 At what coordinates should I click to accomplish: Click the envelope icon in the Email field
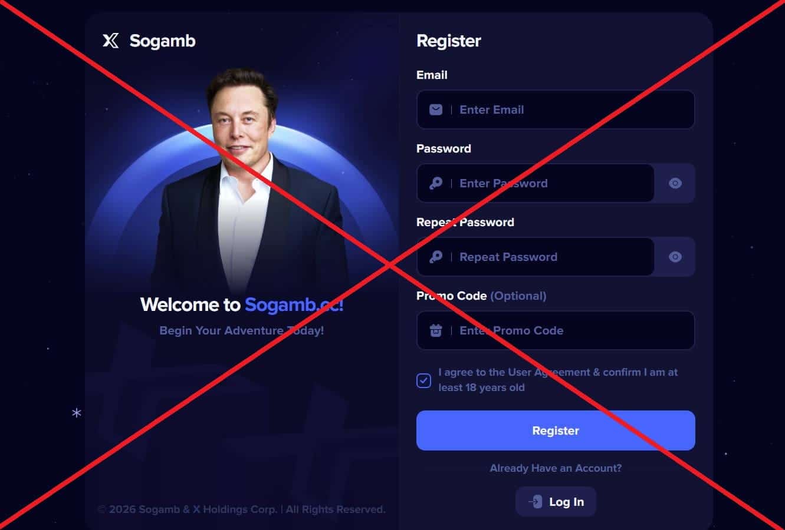[x=436, y=110]
